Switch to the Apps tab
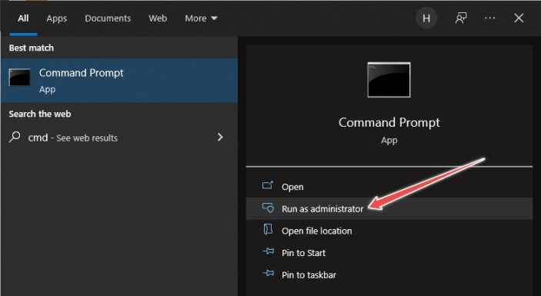 tap(57, 18)
